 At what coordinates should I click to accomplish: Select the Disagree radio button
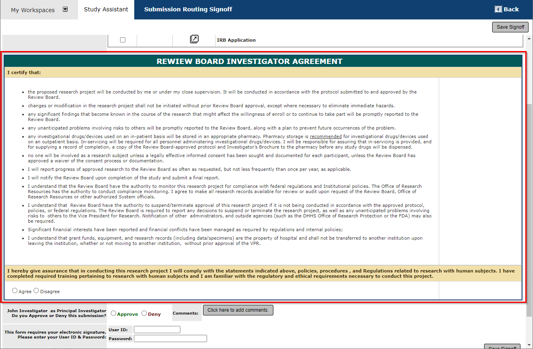(x=36, y=291)
